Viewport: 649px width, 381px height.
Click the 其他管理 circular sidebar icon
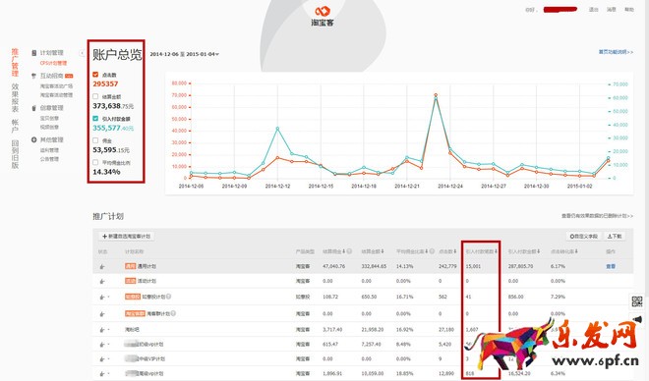coord(34,139)
